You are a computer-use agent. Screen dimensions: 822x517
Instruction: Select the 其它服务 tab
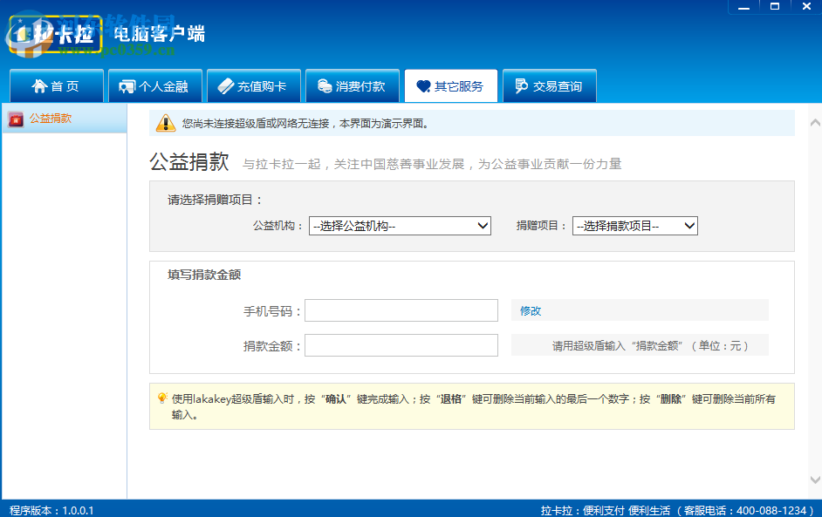tap(451, 86)
